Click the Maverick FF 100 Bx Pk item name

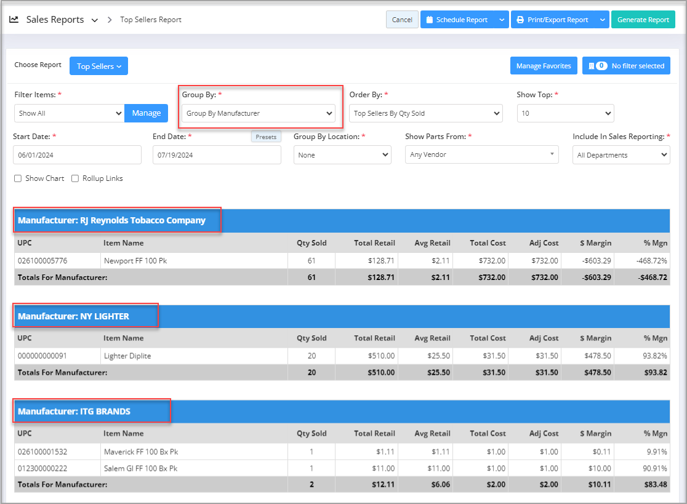(141, 452)
